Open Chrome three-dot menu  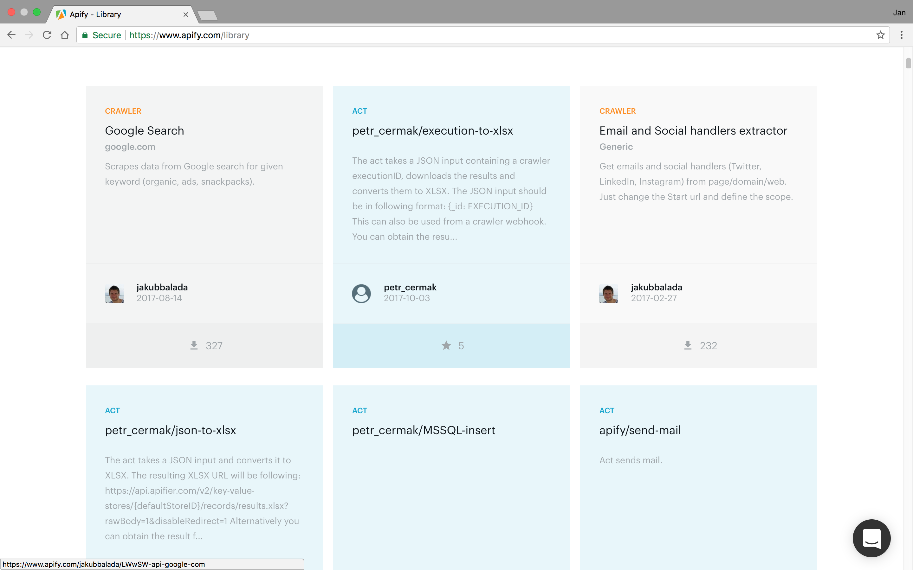901,35
